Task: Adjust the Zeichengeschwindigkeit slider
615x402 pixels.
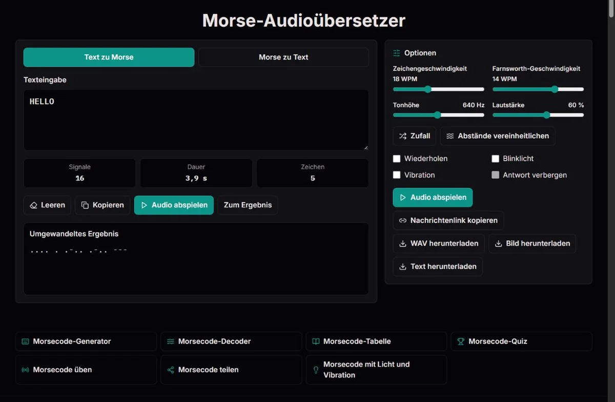Action: click(x=439, y=89)
